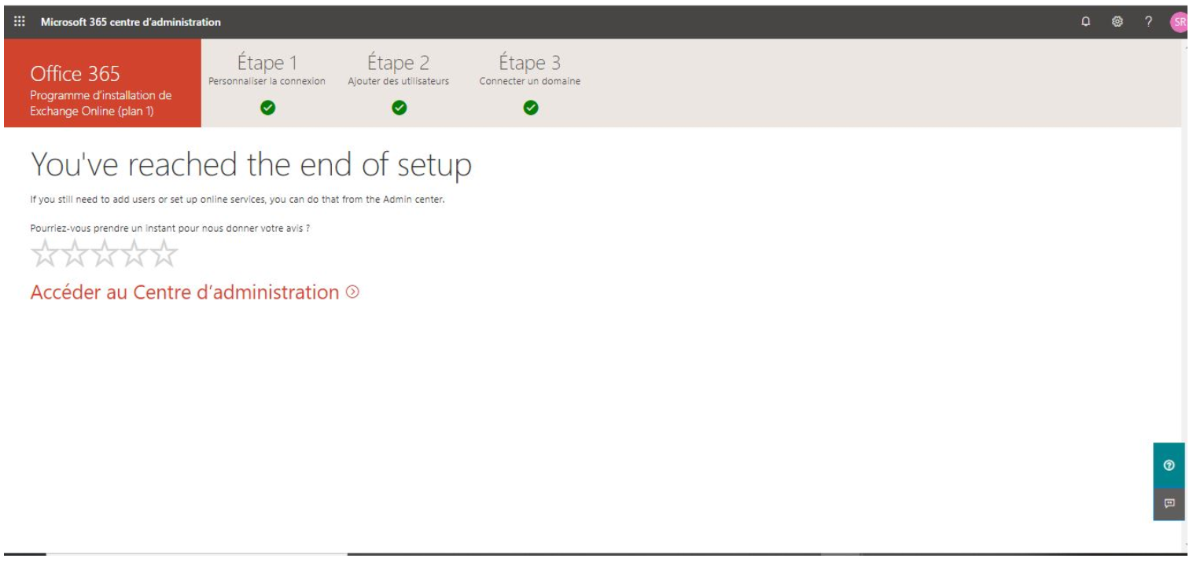The width and height of the screenshot is (1193, 562).
Task: Click the Étape 2 green checkmark
Action: 399,108
